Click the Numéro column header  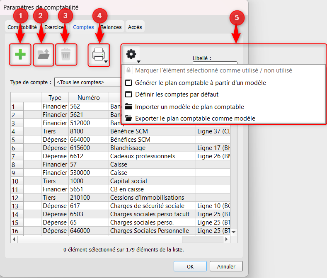(x=89, y=98)
